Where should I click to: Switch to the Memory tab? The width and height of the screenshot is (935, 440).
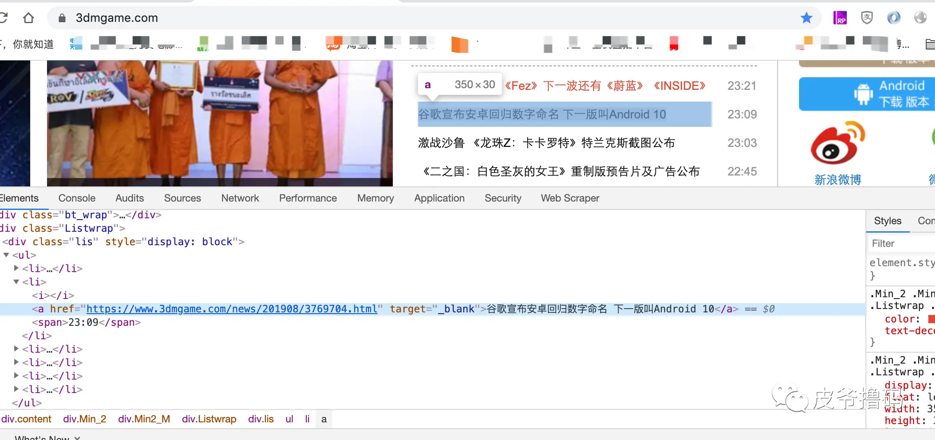tap(376, 198)
